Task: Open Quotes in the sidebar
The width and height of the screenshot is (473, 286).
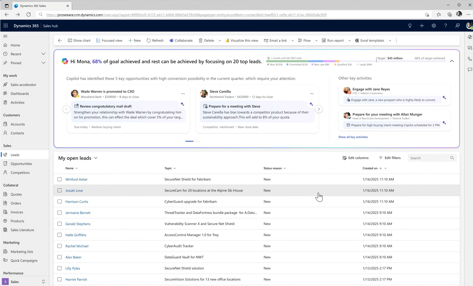Action: click(16, 194)
